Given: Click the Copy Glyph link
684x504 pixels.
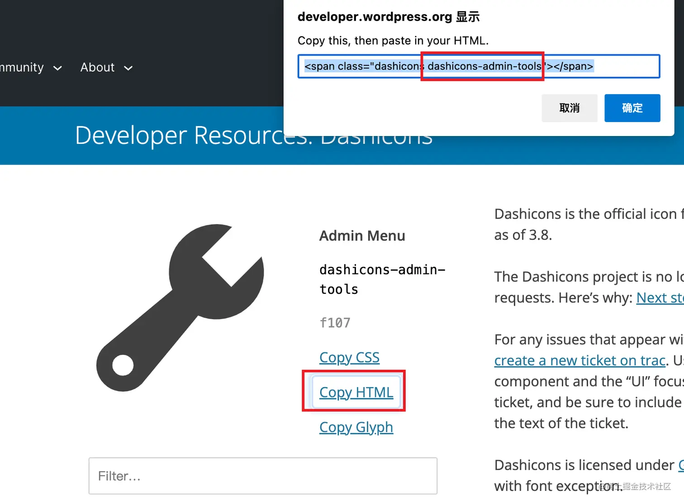Looking at the screenshot, I should [356, 427].
